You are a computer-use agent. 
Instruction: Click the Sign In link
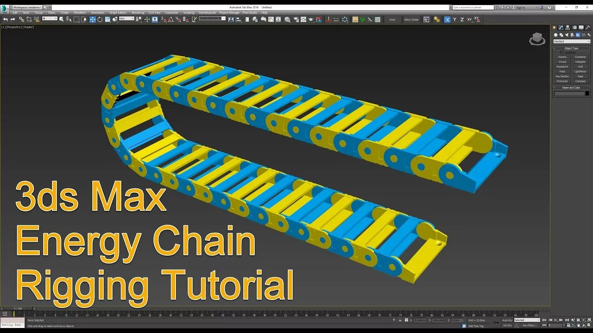pos(521,7)
